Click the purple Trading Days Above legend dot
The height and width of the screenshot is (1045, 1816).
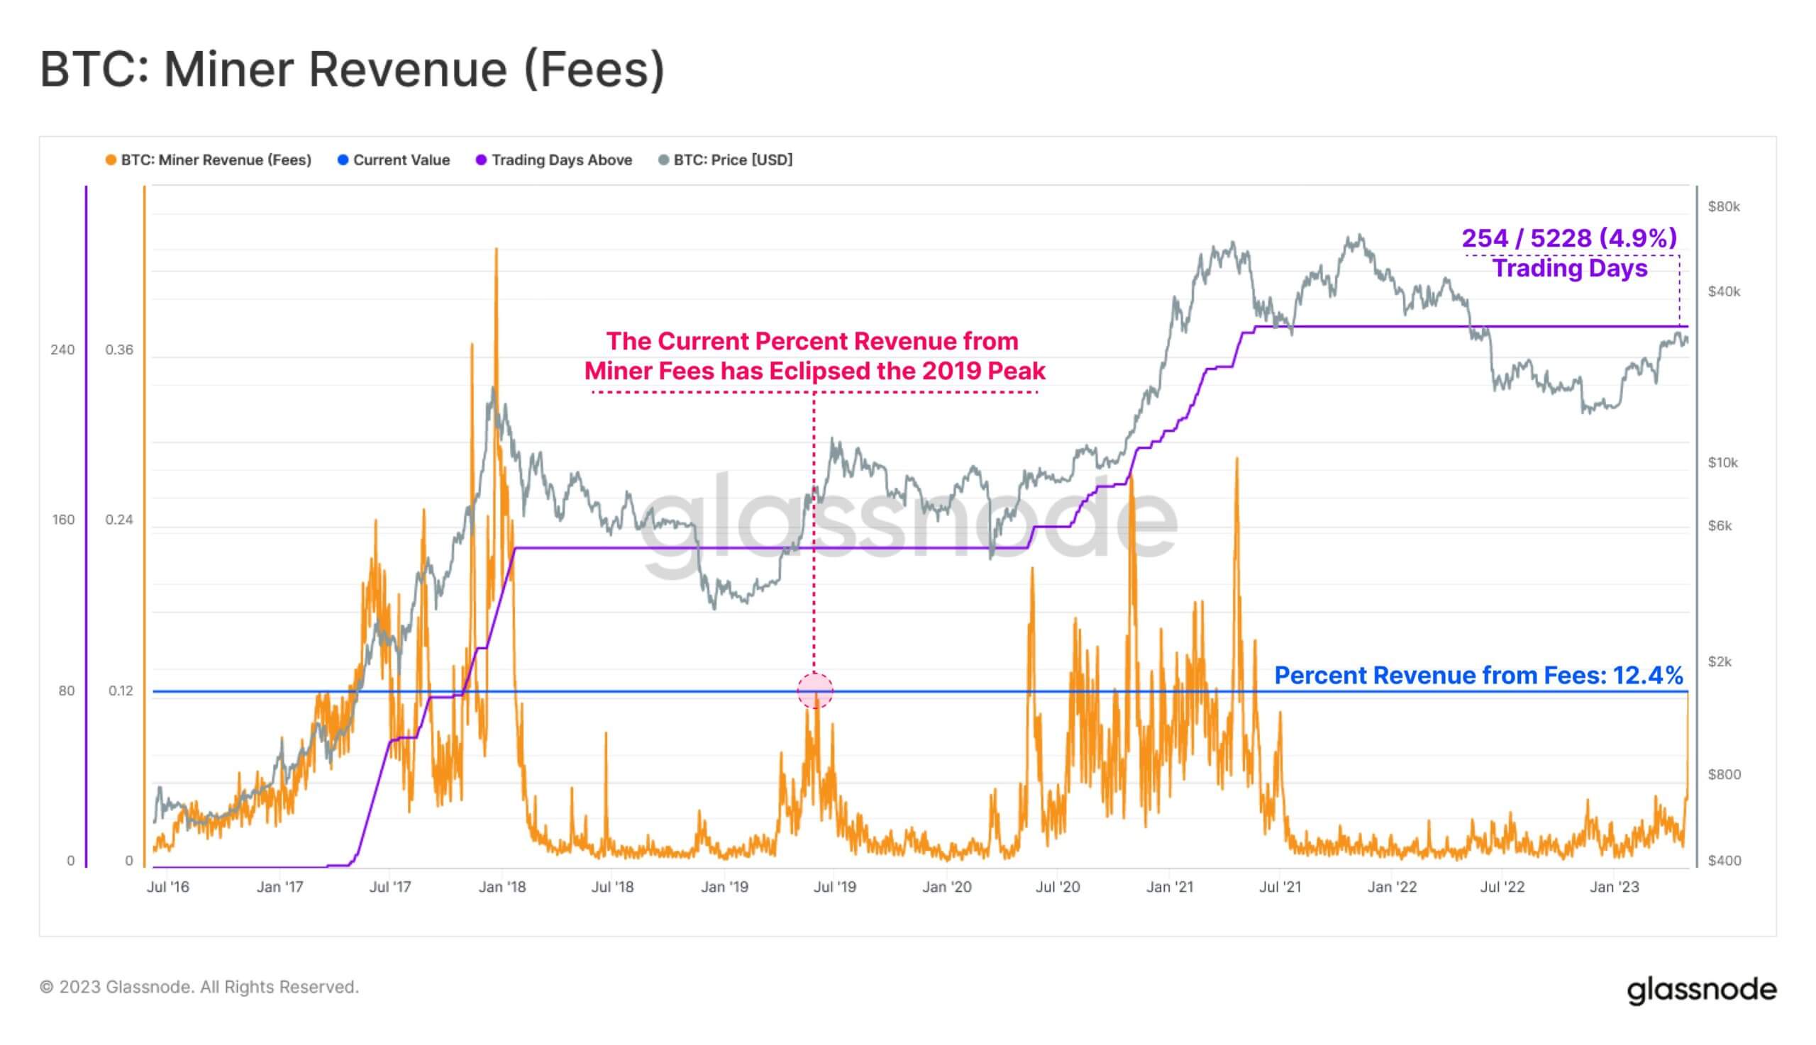(481, 160)
